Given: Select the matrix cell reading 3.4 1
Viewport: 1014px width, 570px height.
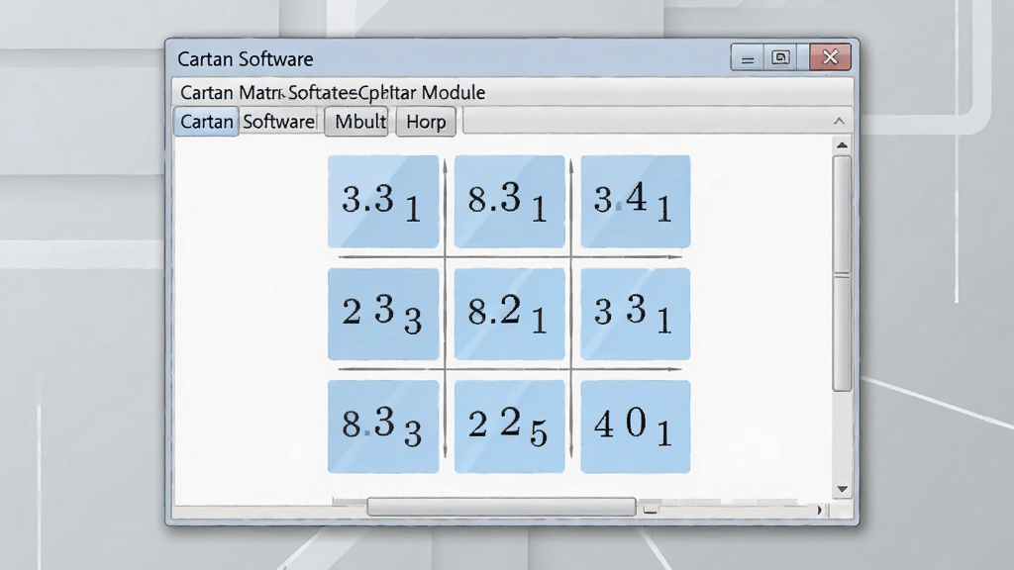Looking at the screenshot, I should [x=635, y=201].
